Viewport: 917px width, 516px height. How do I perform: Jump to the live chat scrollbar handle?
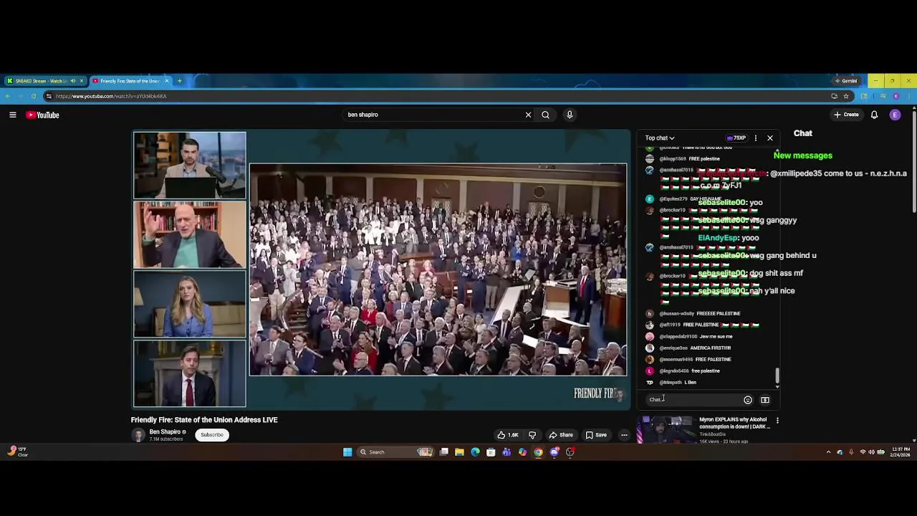777,376
